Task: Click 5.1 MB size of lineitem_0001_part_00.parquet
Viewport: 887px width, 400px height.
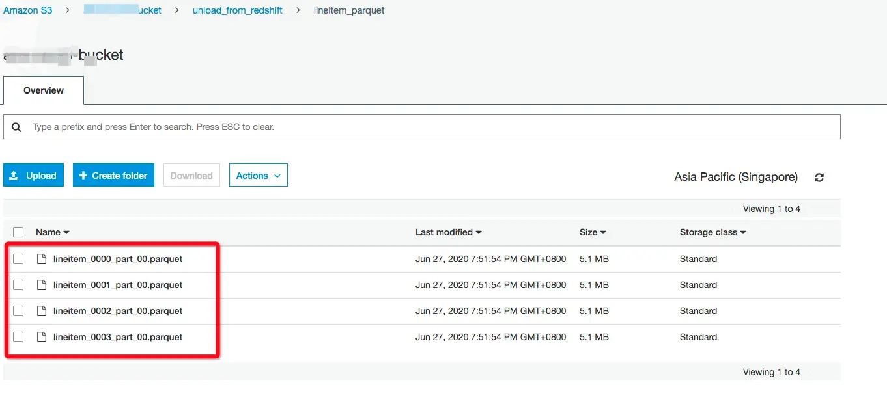Action: point(594,285)
